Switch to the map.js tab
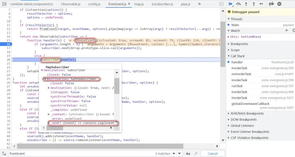The height and width of the screenshot is (157, 295). point(139,4)
